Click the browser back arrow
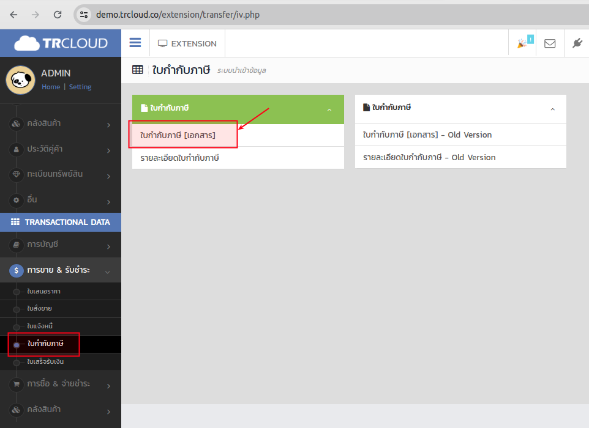589x428 pixels. coord(13,15)
